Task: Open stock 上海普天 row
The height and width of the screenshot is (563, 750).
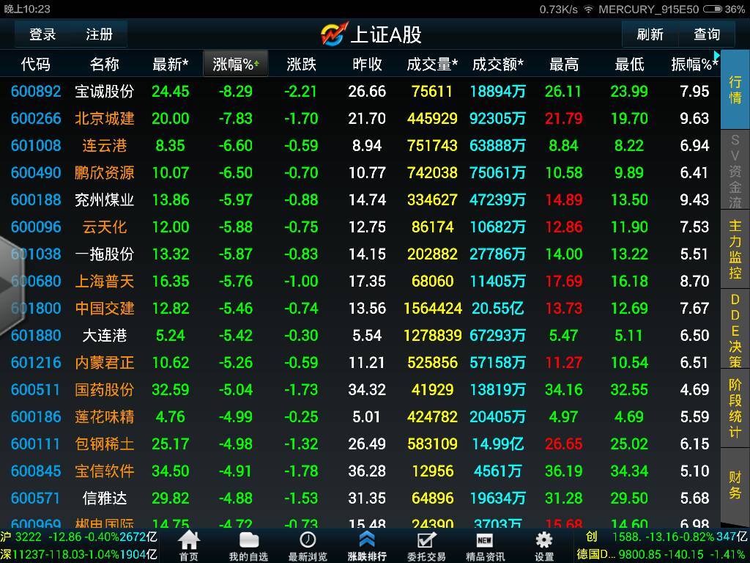Action: pyautogui.click(x=360, y=281)
